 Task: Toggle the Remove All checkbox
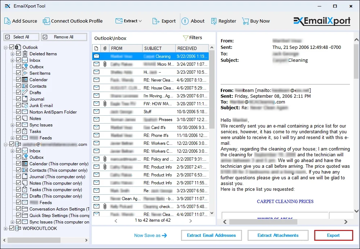click(45, 37)
